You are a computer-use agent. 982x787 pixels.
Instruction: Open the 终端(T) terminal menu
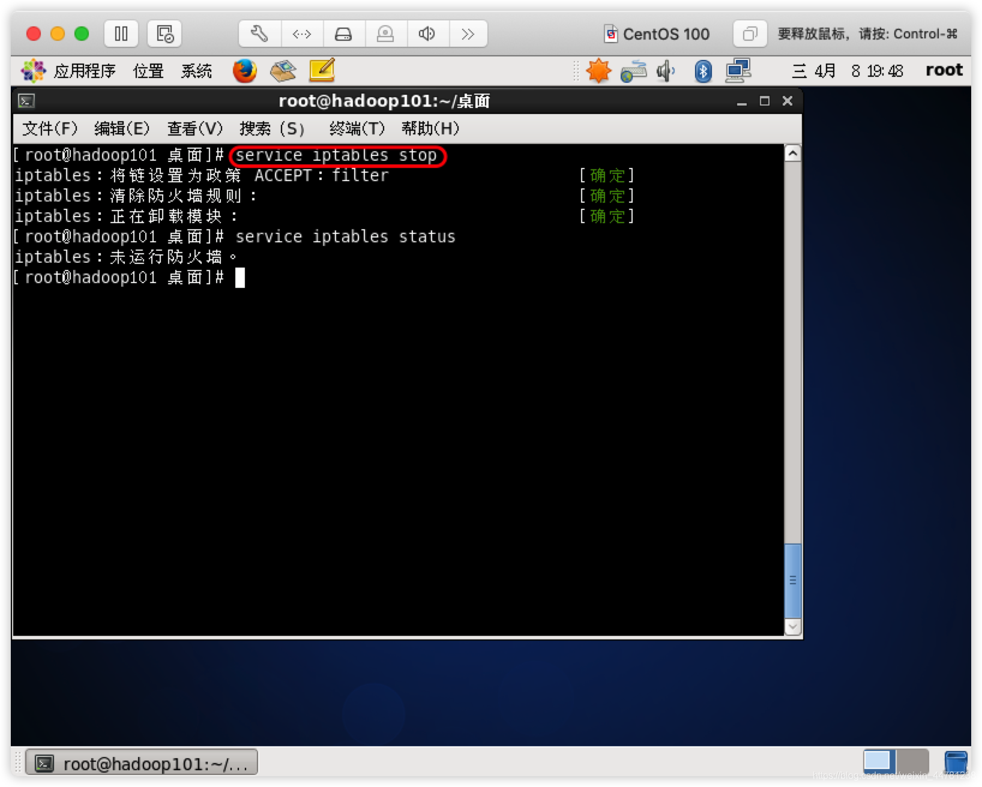[x=357, y=128]
